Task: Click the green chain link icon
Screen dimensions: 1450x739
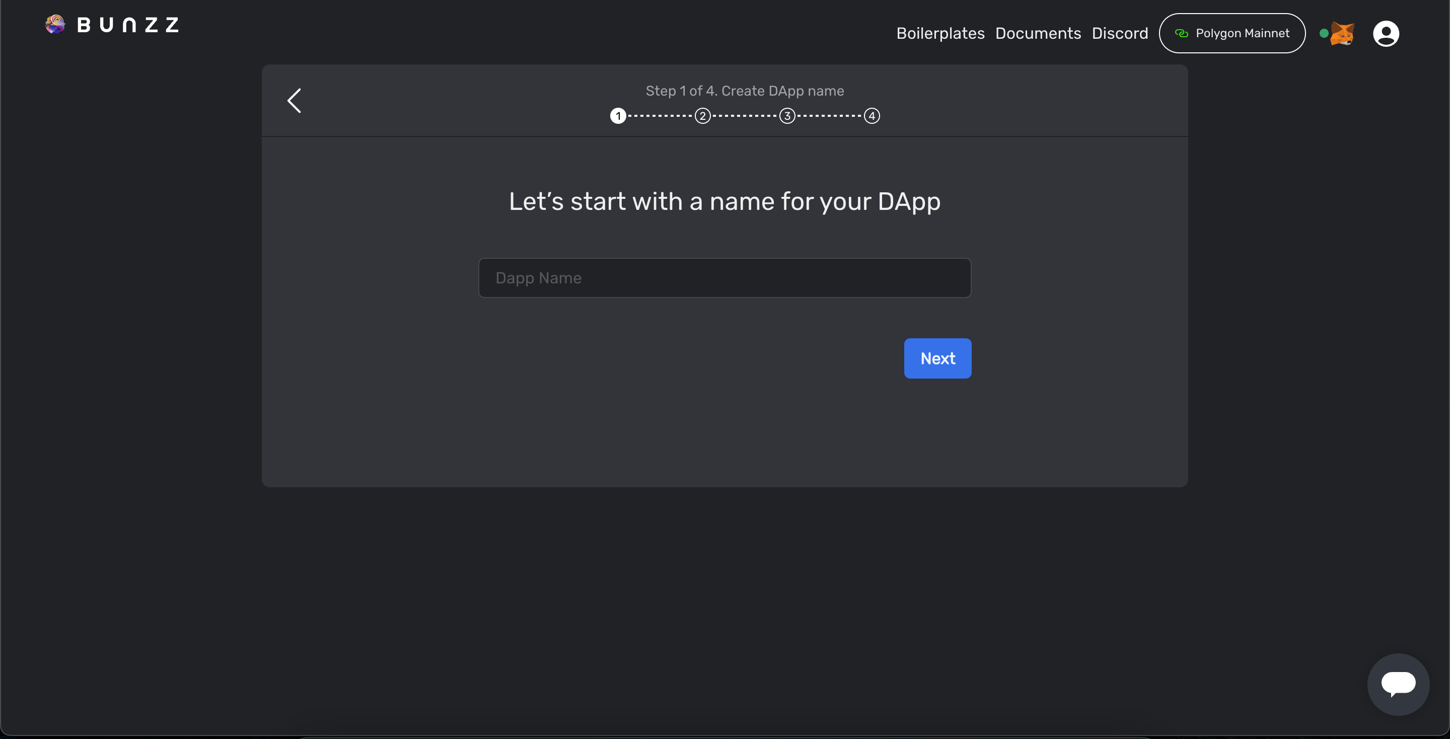Action: click(1182, 33)
